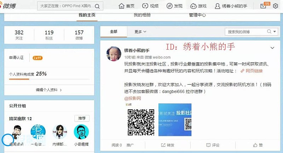283x153 pixels.
Task: View the 119 粉丝 followers count
Action: tap(49, 35)
